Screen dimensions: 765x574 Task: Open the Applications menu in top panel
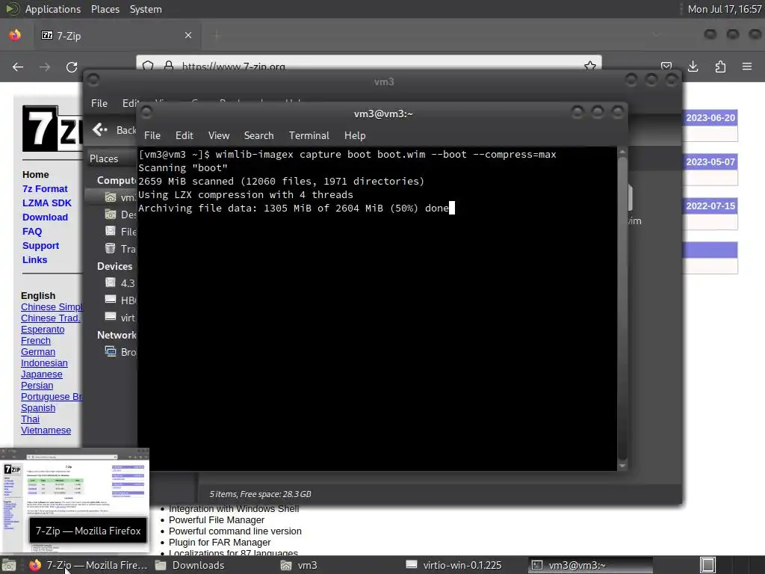(53, 9)
